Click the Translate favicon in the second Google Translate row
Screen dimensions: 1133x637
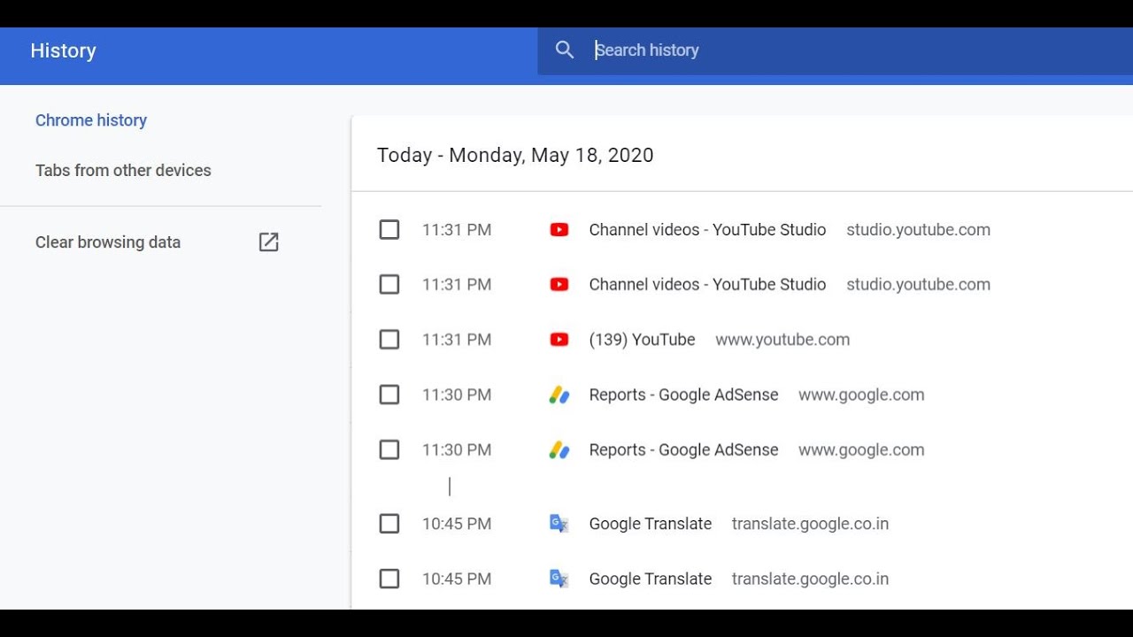click(559, 579)
